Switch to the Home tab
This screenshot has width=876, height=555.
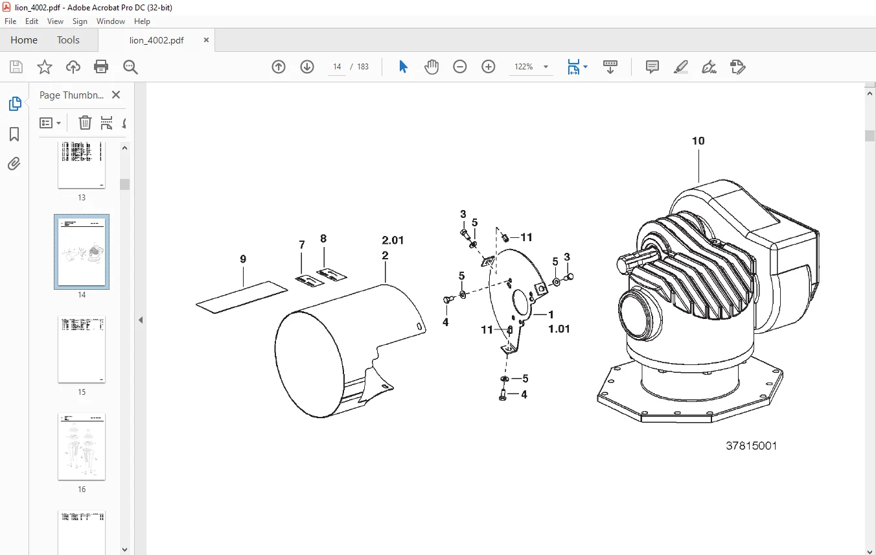pos(24,40)
